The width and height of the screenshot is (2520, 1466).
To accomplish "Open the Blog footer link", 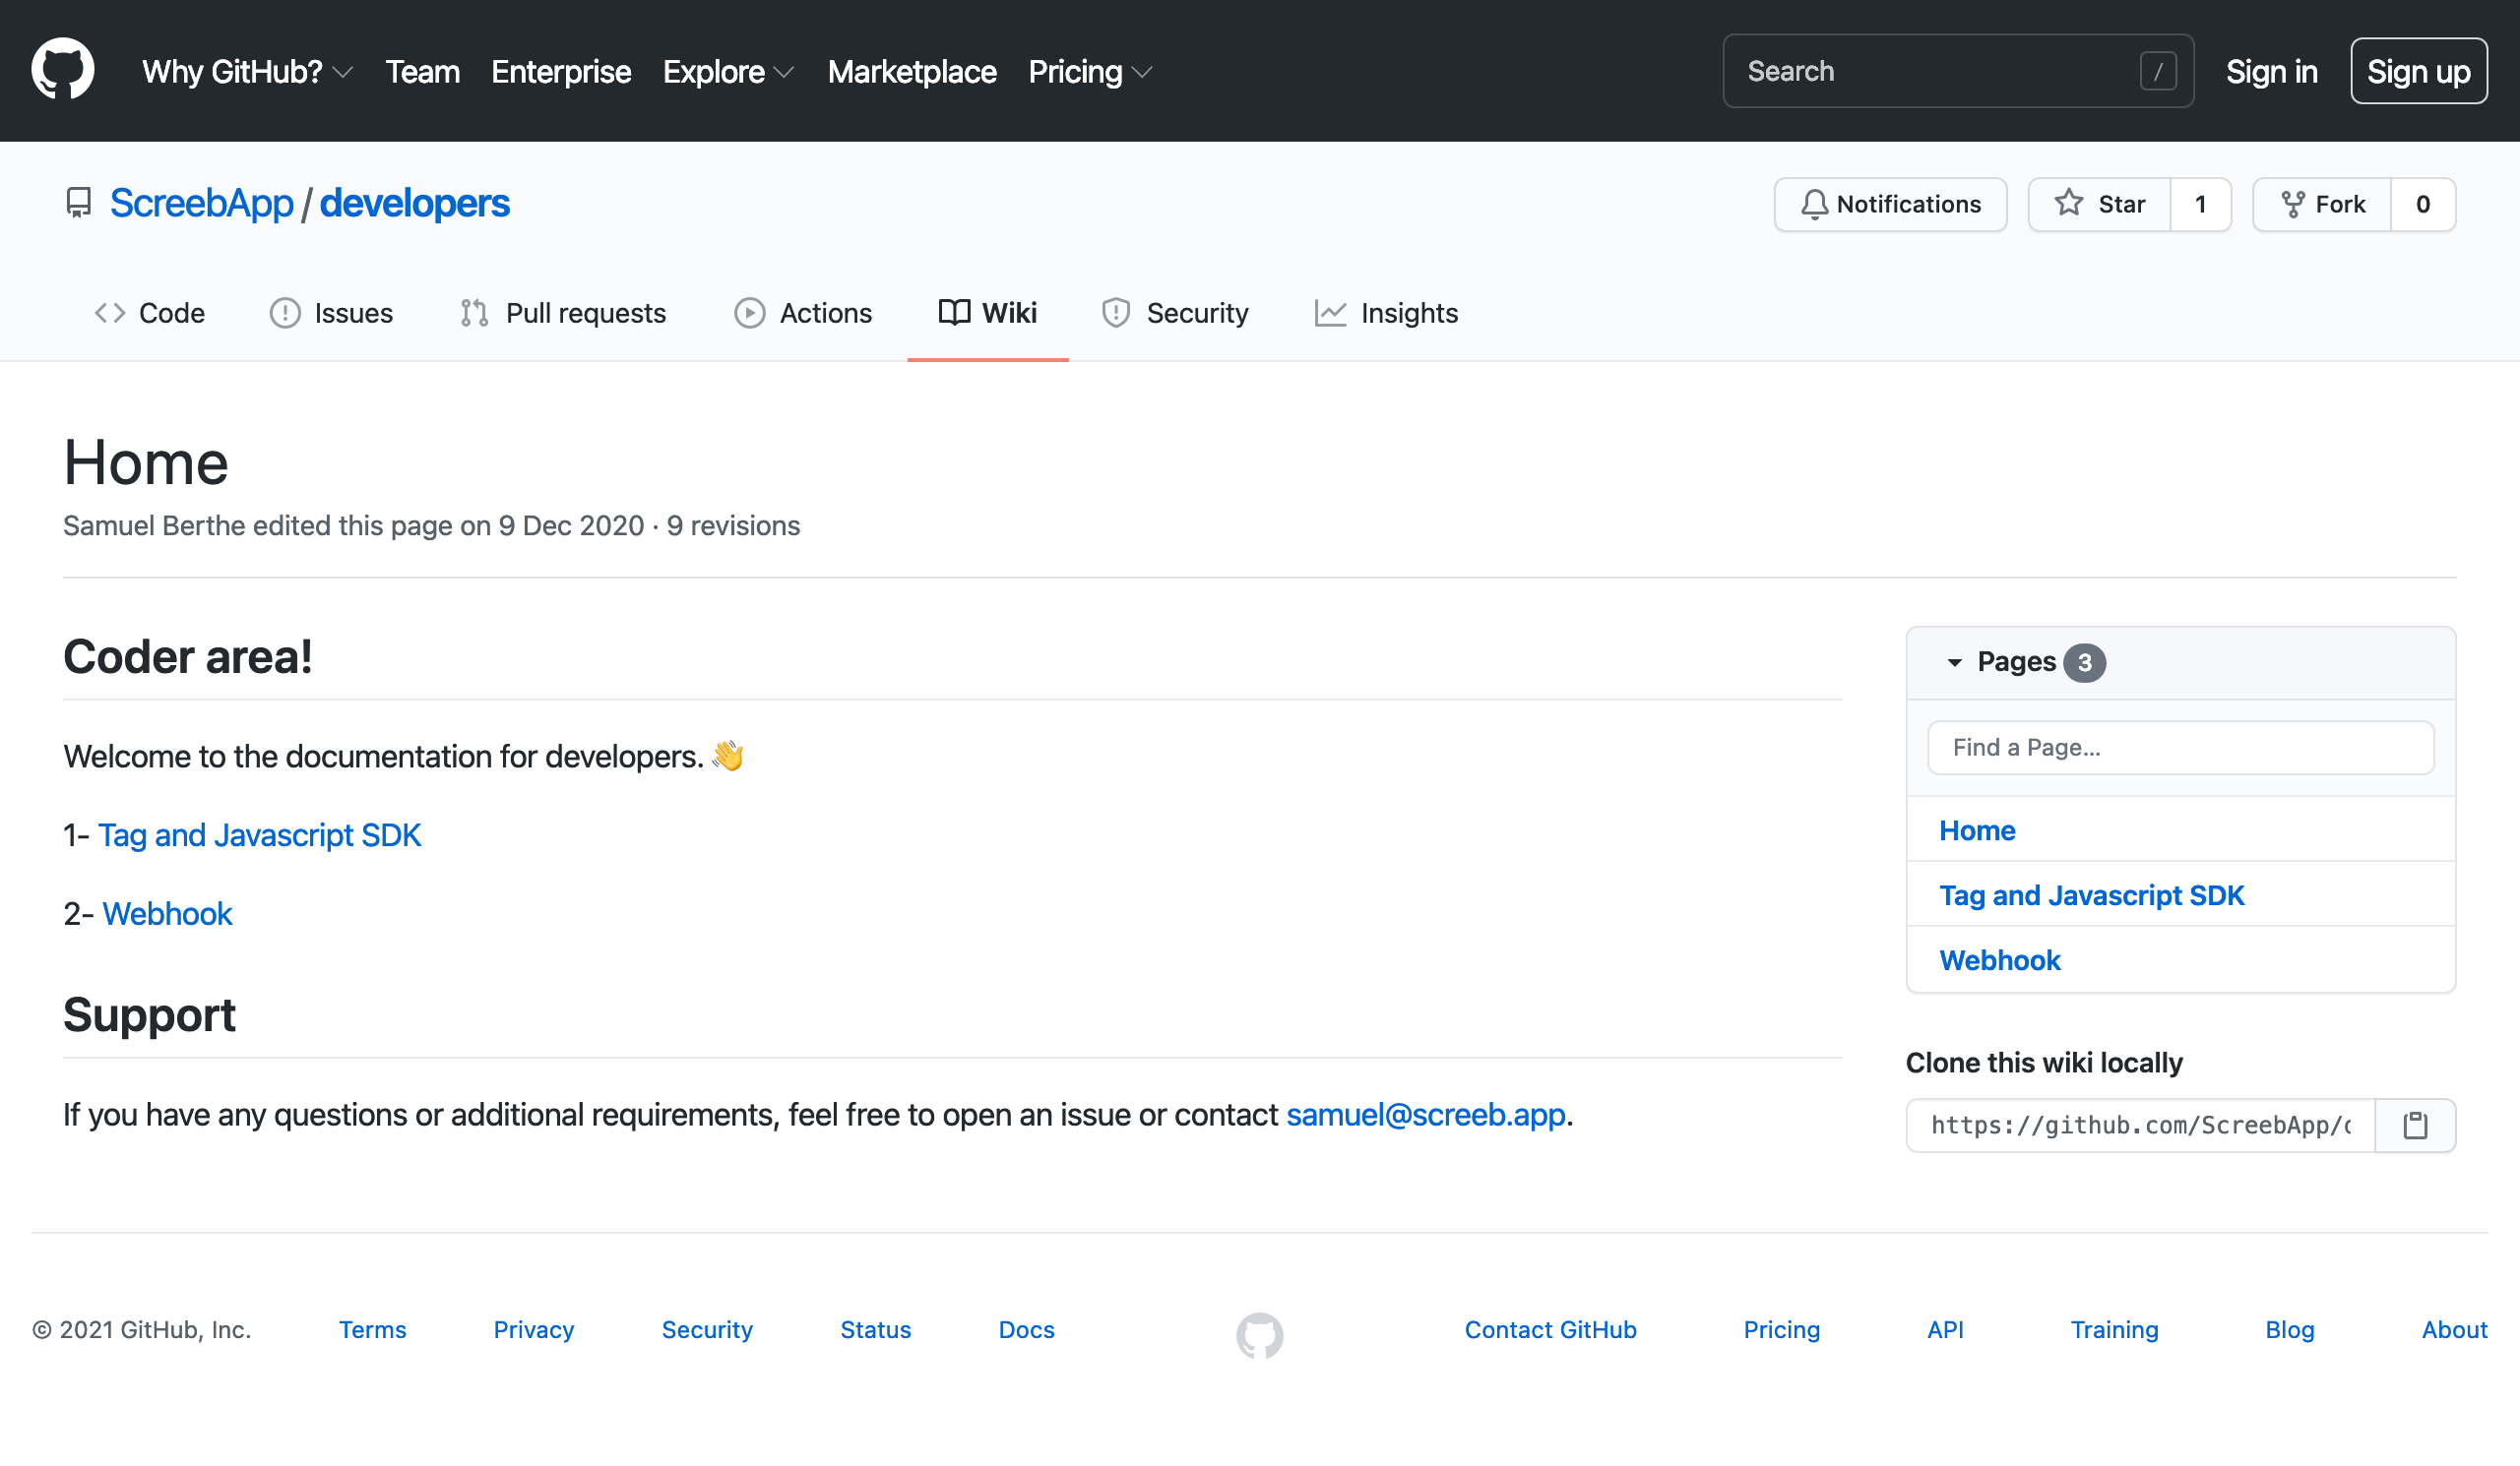I will (x=2289, y=1330).
